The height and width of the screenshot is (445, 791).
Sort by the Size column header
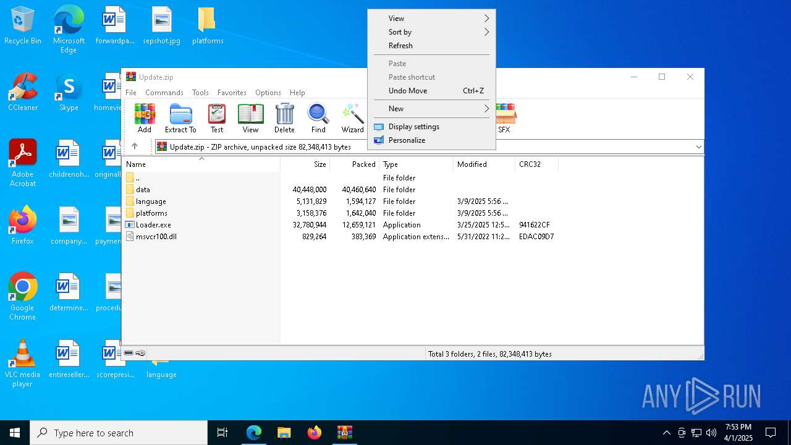pyautogui.click(x=305, y=164)
